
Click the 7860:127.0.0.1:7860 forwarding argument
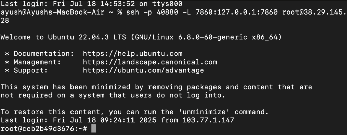[x=236, y=12]
